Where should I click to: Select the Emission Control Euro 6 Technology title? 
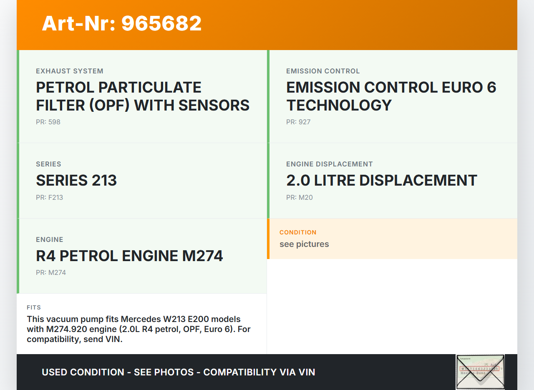tap(391, 96)
